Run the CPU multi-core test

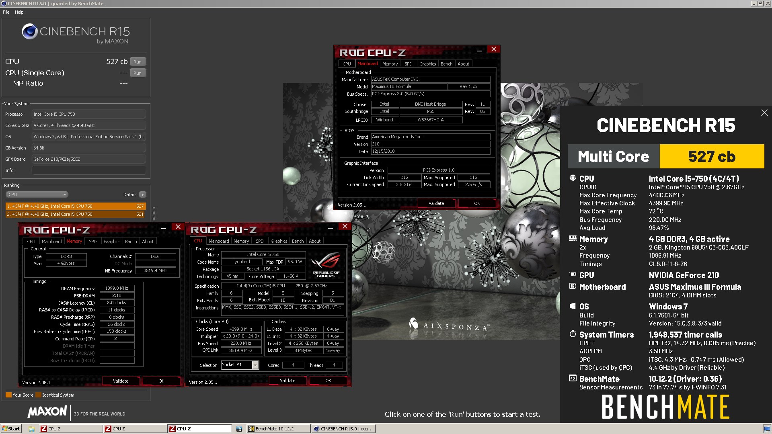(137, 62)
